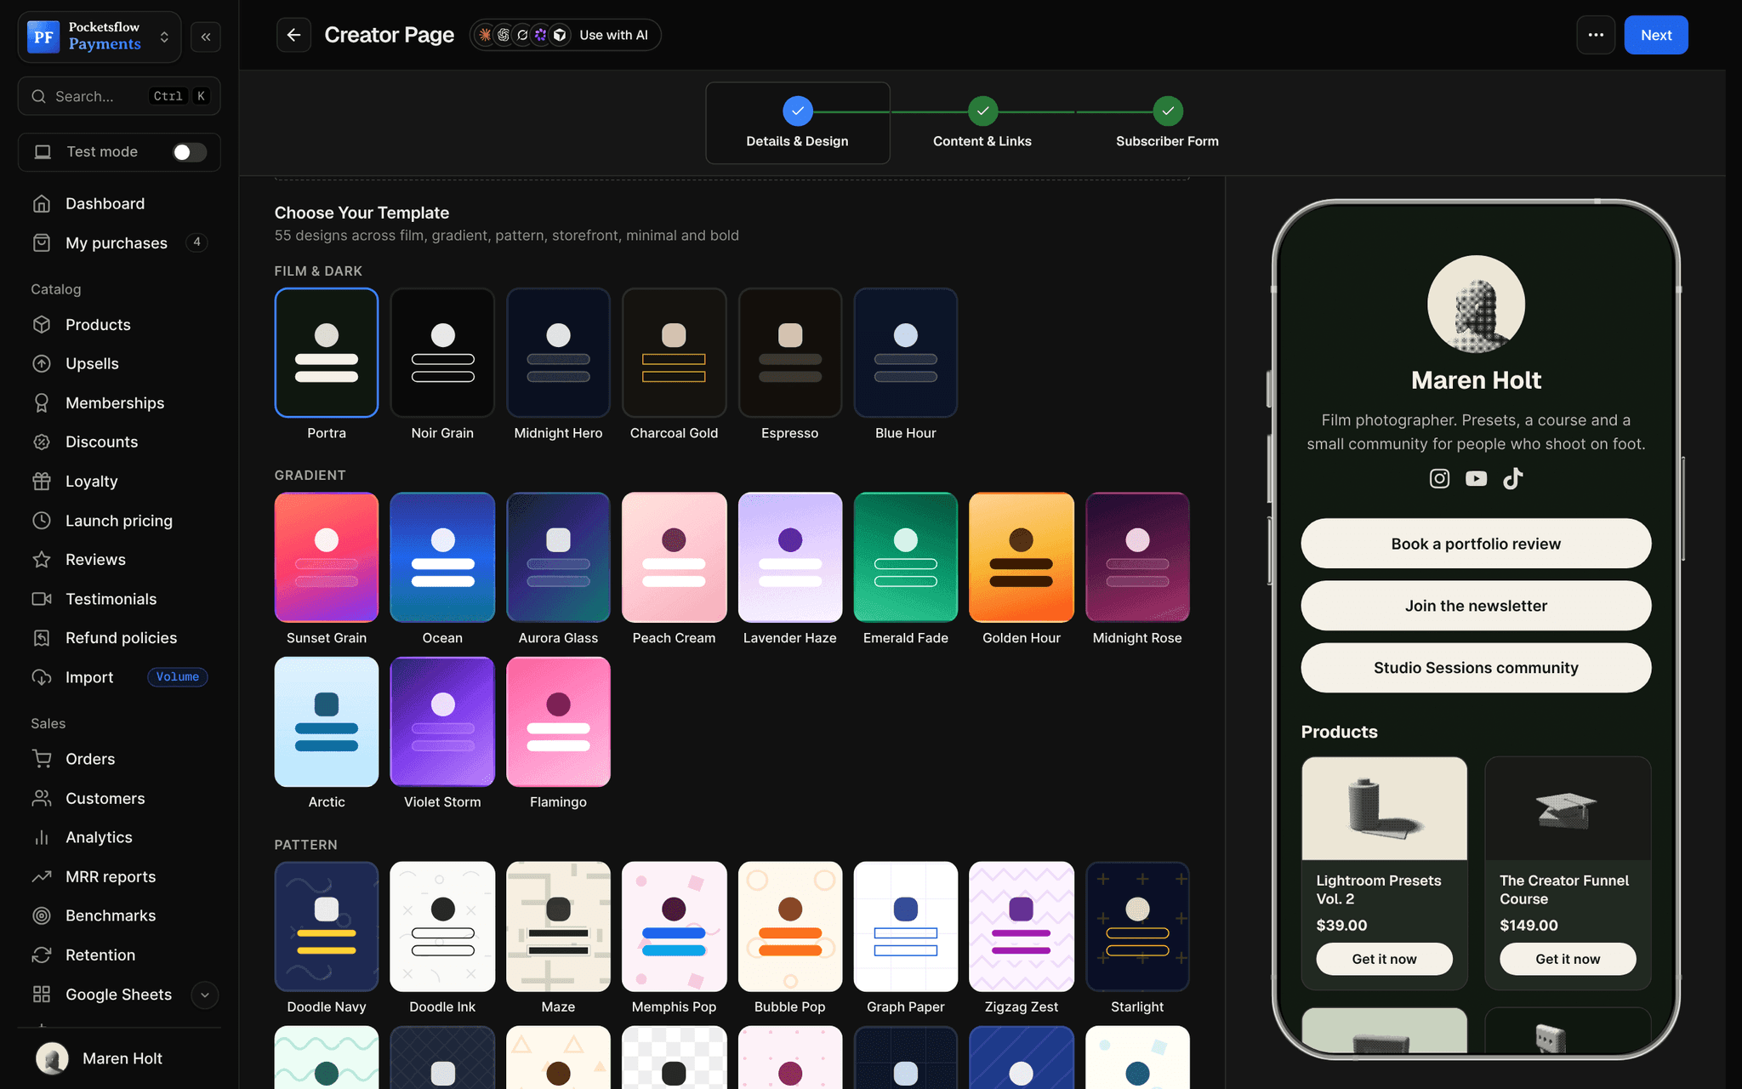Collapse the sidebar with the double chevron
This screenshot has height=1089, width=1742.
coord(206,37)
